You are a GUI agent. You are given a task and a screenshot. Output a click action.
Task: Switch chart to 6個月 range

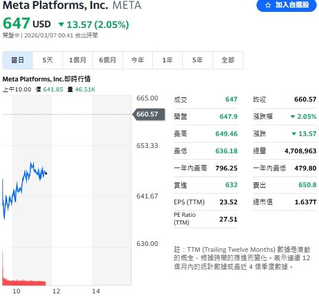click(108, 60)
